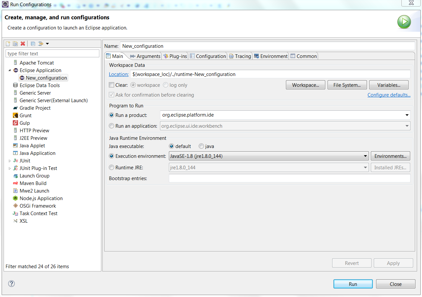Click the Generic Server row icon

click(x=15, y=93)
